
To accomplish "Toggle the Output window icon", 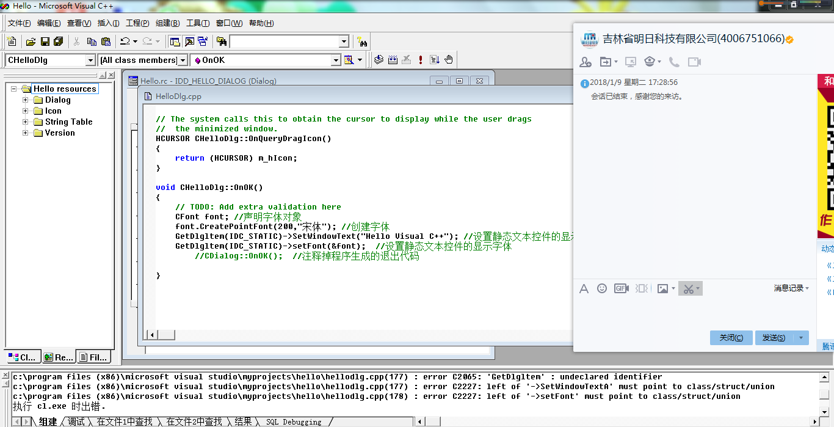I will tap(189, 42).
